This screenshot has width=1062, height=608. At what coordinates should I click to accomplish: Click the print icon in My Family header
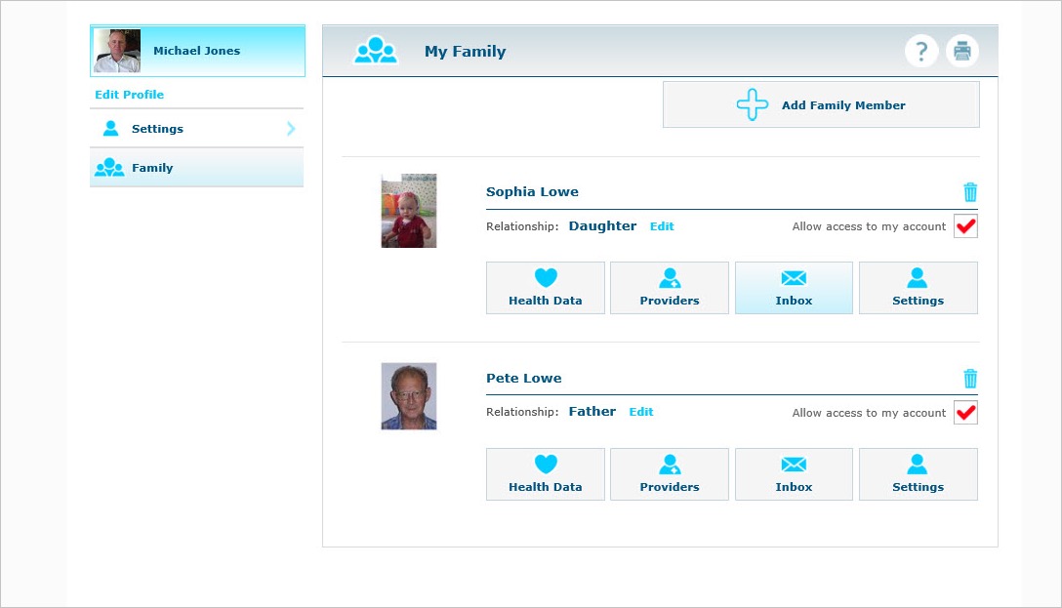962,51
